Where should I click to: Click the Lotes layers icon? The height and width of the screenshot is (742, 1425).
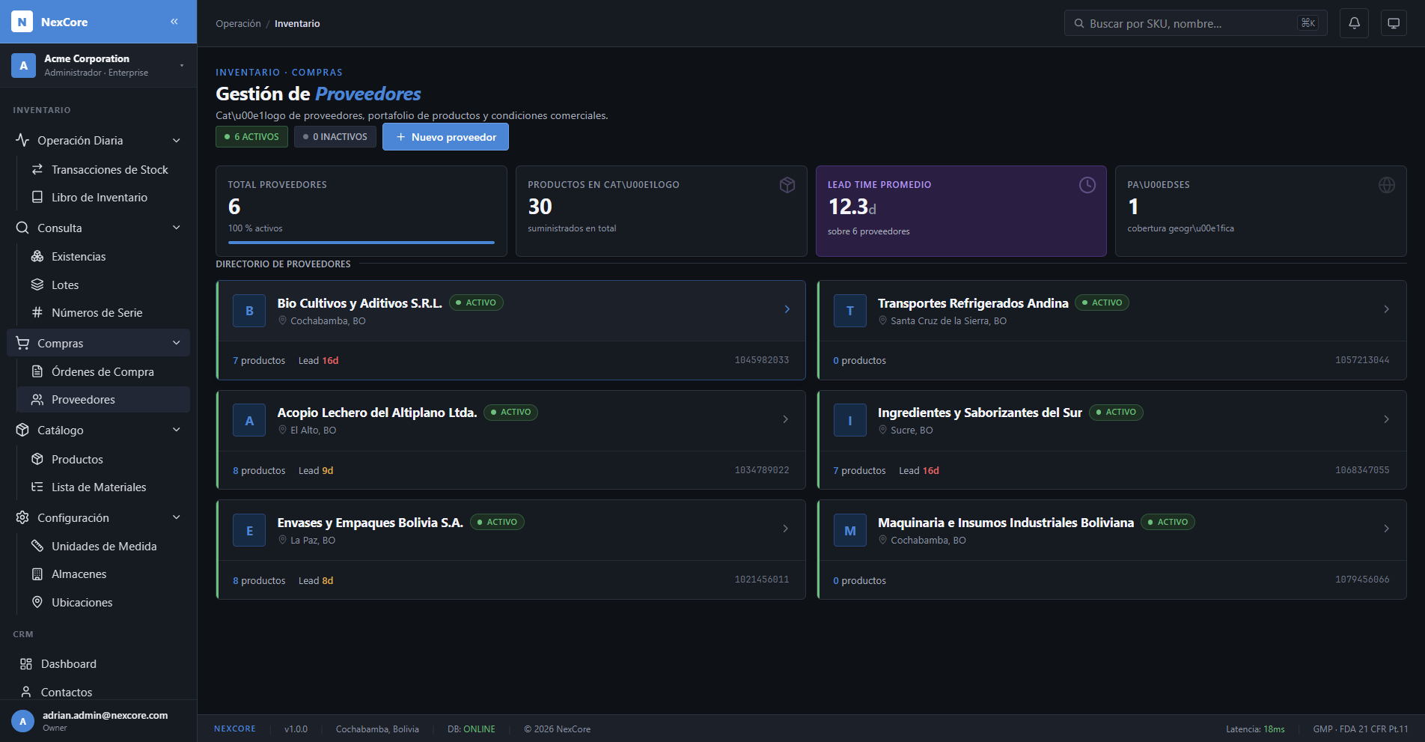click(37, 285)
